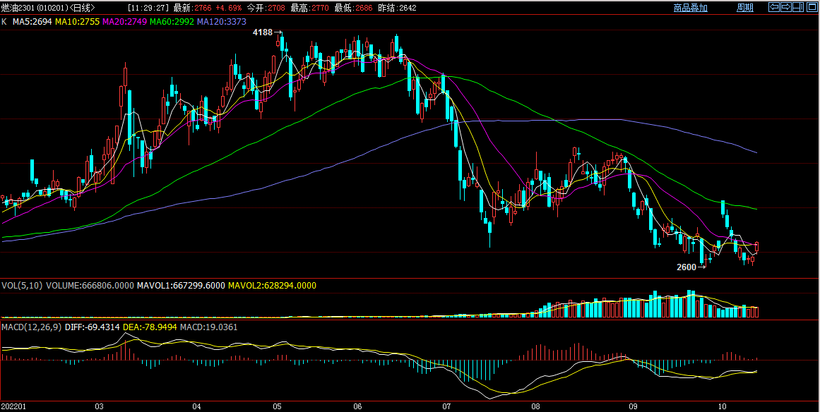The width and height of the screenshot is (820, 412).
Task: Click the 2600 low price marker
Action: click(x=687, y=267)
